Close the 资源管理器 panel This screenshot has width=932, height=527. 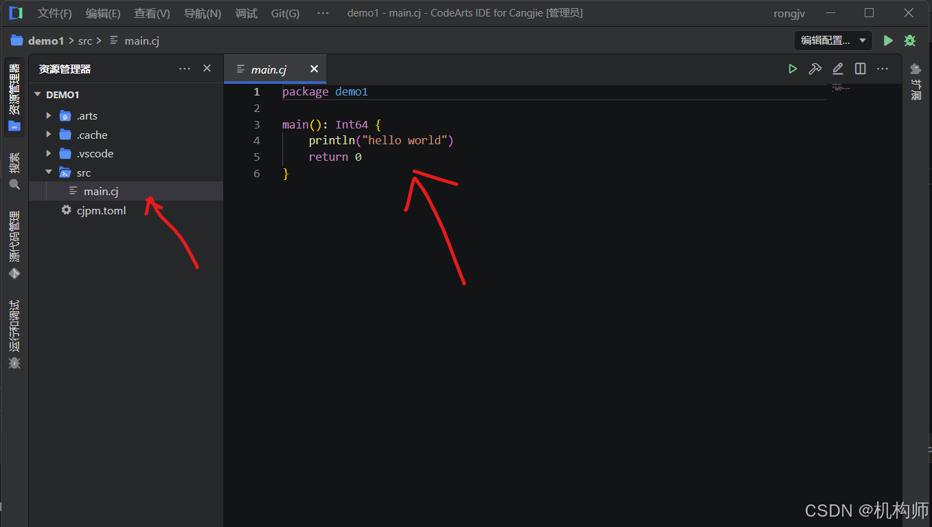point(207,69)
